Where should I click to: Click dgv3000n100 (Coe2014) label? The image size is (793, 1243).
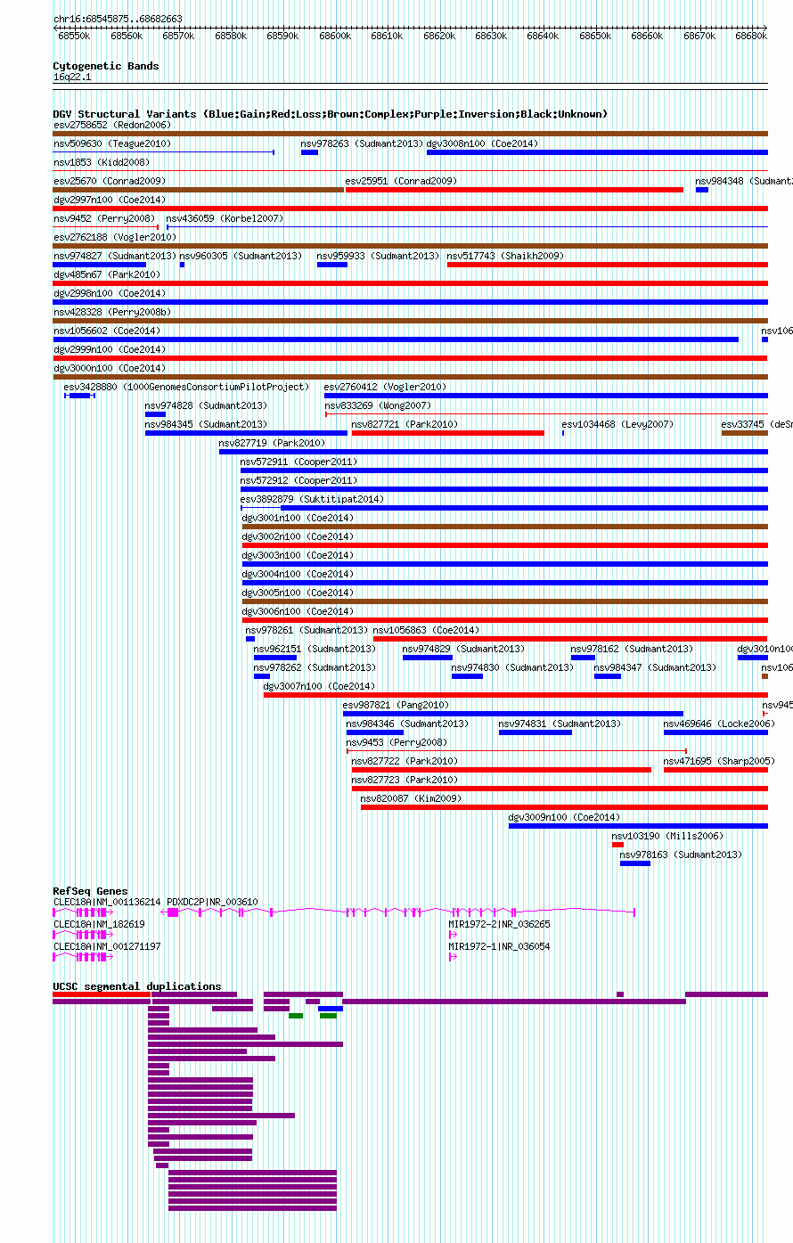[x=109, y=368]
